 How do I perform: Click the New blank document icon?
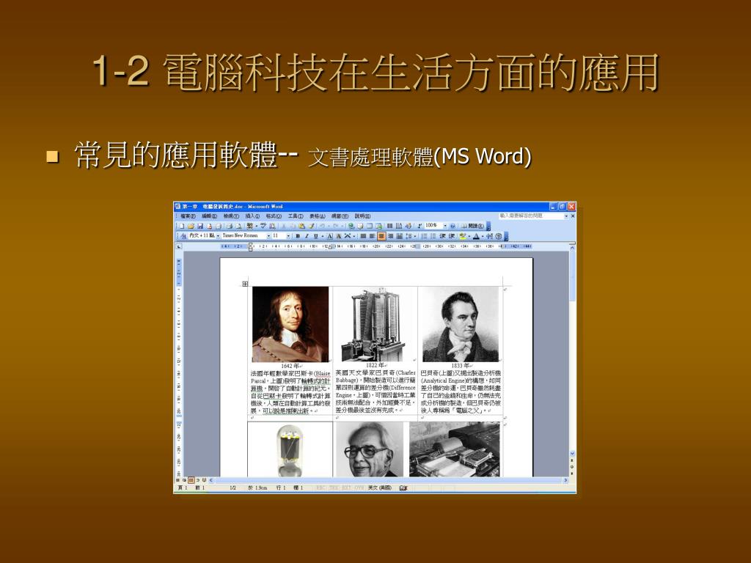point(182,226)
